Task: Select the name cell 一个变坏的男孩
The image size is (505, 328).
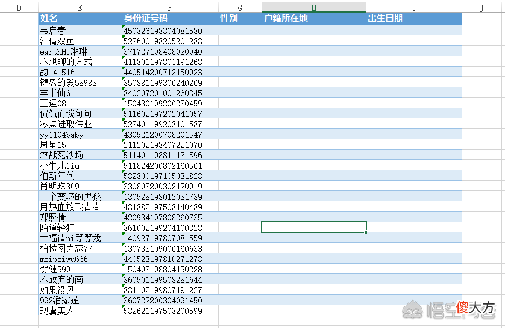Action: (80, 196)
